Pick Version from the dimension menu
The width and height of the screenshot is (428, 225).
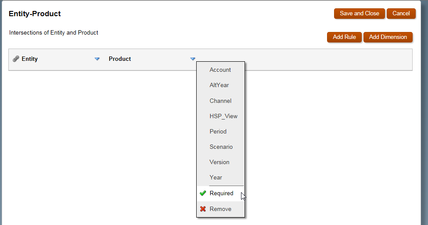click(x=219, y=162)
